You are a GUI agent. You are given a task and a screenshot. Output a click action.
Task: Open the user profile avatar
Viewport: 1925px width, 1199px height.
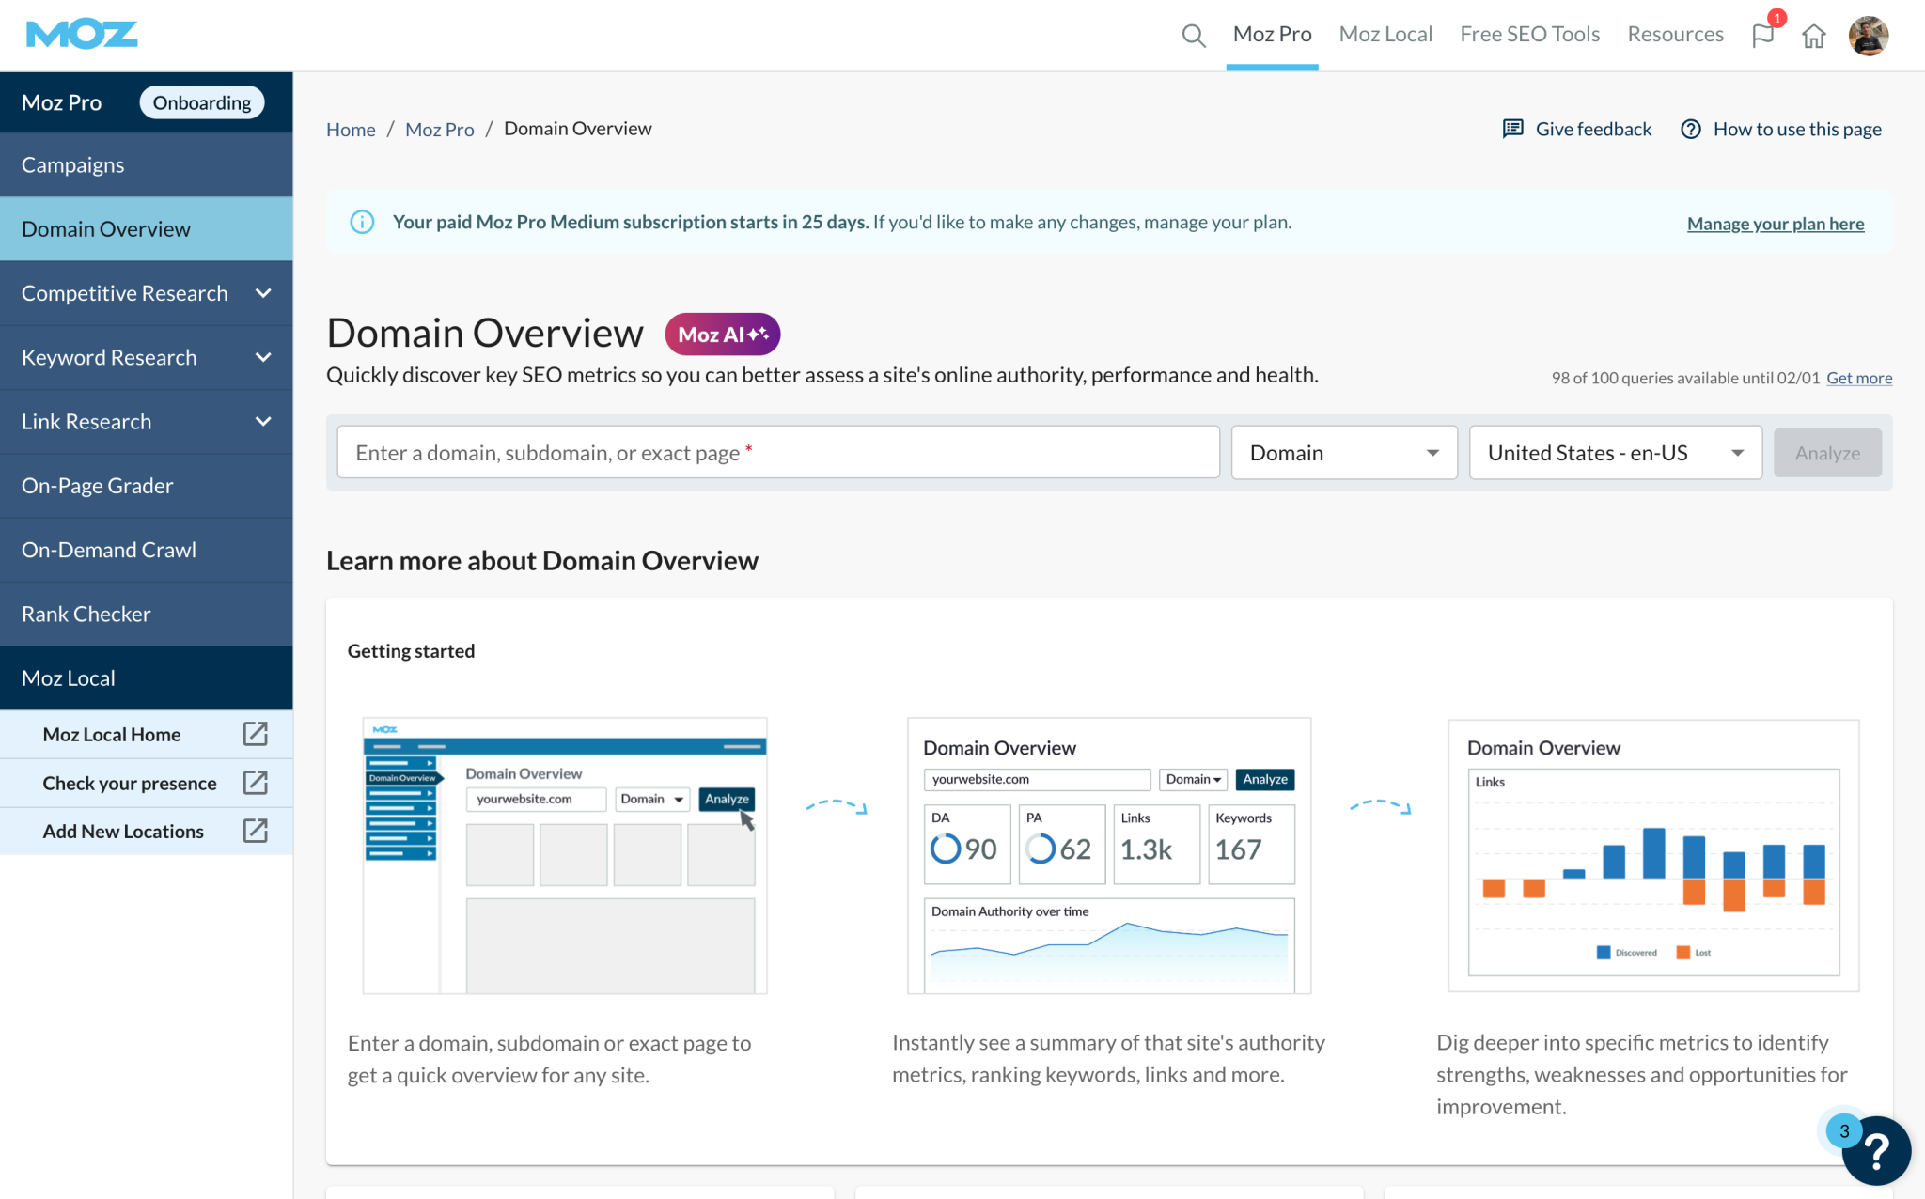point(1868,36)
